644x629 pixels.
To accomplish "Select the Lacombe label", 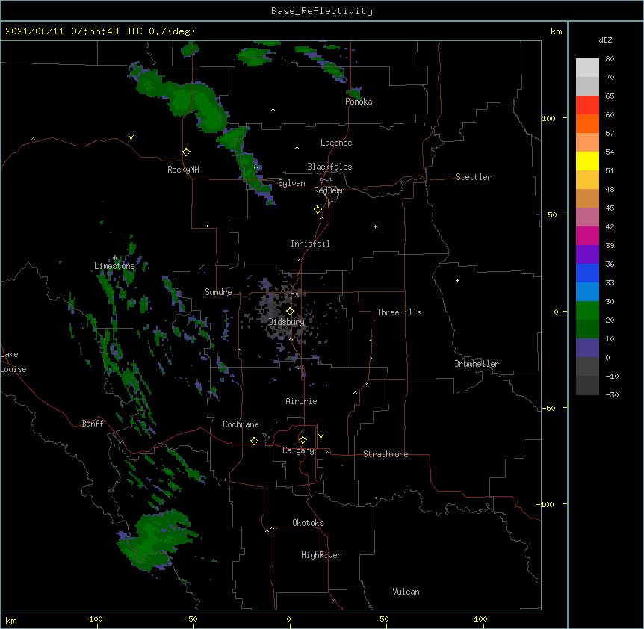I will point(336,143).
